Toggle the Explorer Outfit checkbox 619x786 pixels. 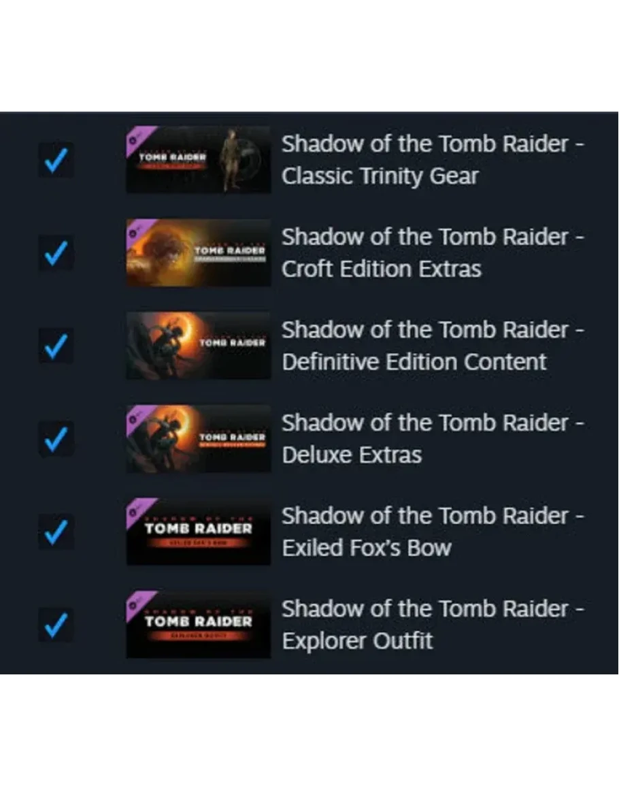(x=56, y=625)
